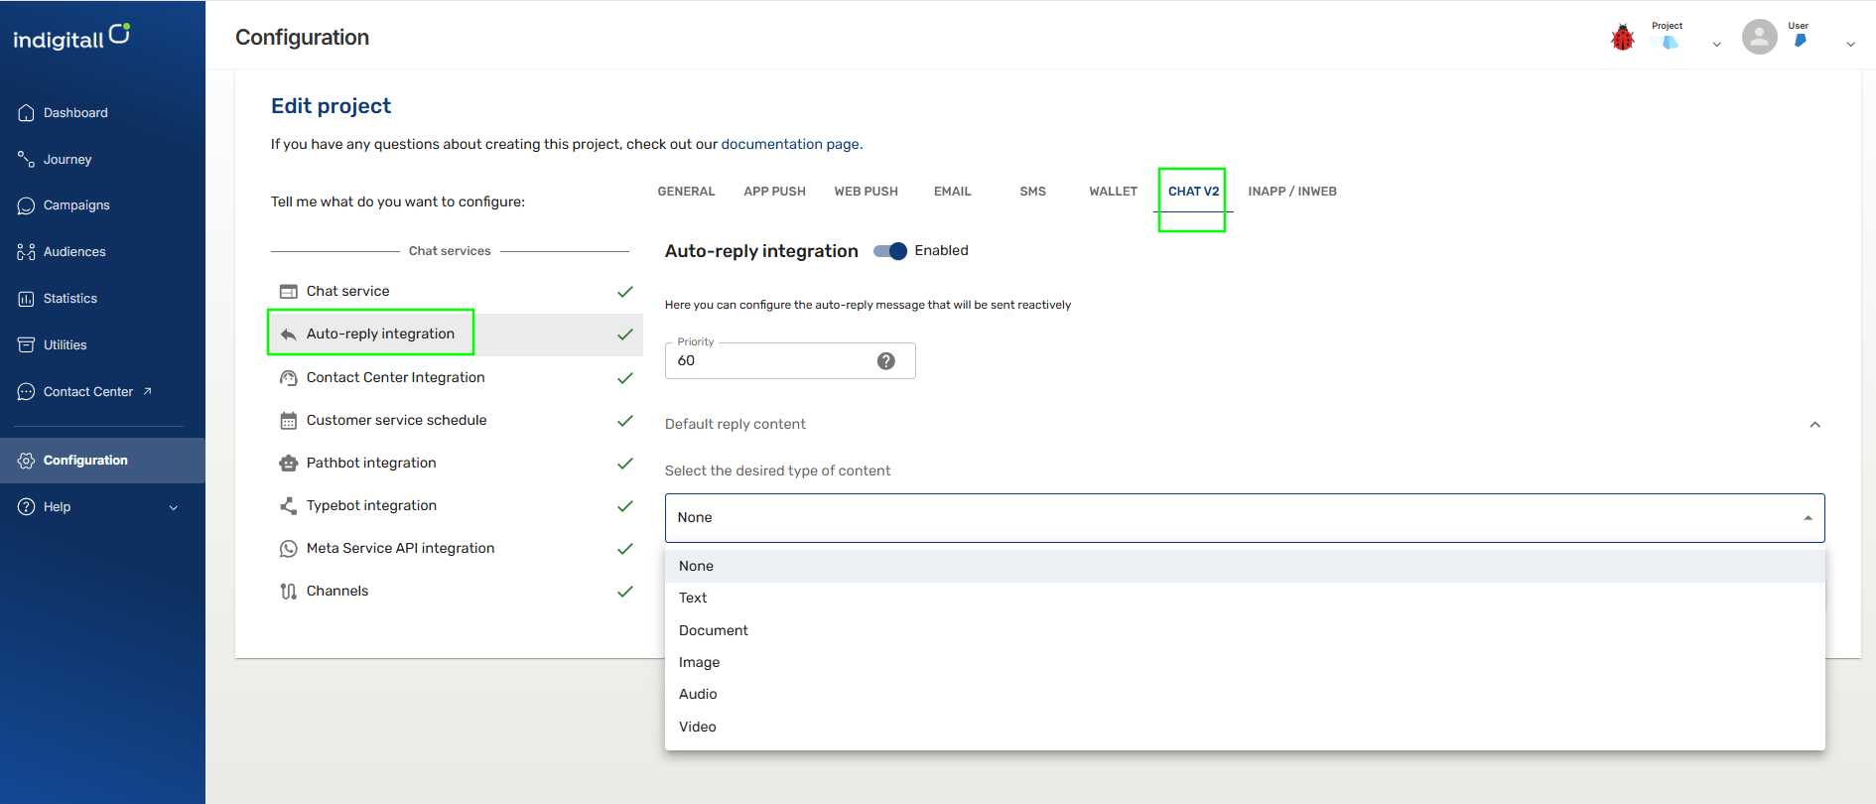Switch to the INAPP / INWEB tab
Screen dimensions: 1876x804
click(x=1291, y=192)
